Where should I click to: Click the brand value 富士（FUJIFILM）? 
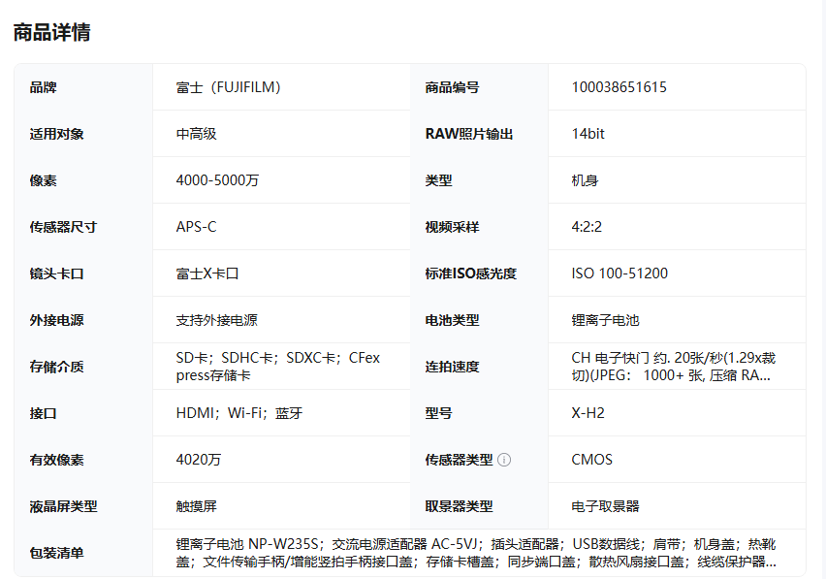tap(229, 87)
